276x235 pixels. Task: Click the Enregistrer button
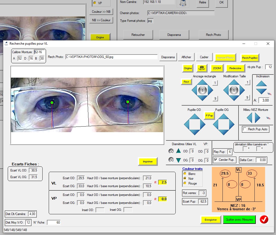[x=211, y=220]
